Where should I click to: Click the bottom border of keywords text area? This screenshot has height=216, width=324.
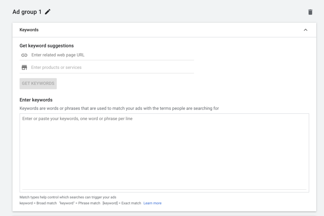(164, 189)
